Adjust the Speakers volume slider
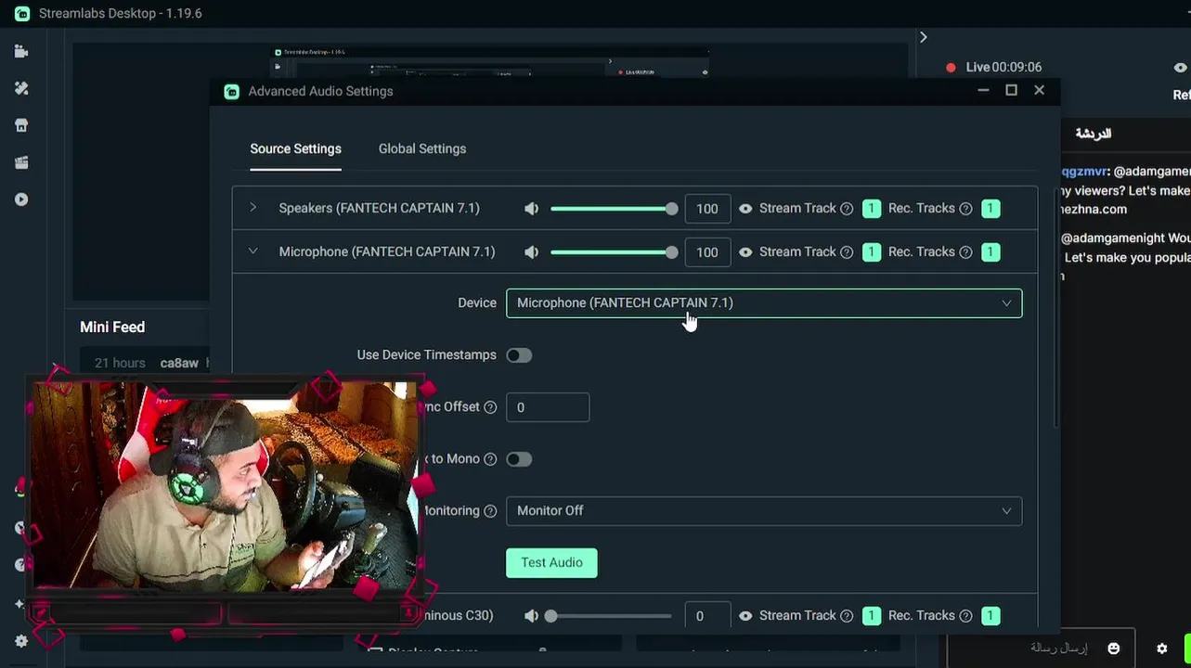Image resolution: width=1191 pixels, height=668 pixels. click(614, 209)
